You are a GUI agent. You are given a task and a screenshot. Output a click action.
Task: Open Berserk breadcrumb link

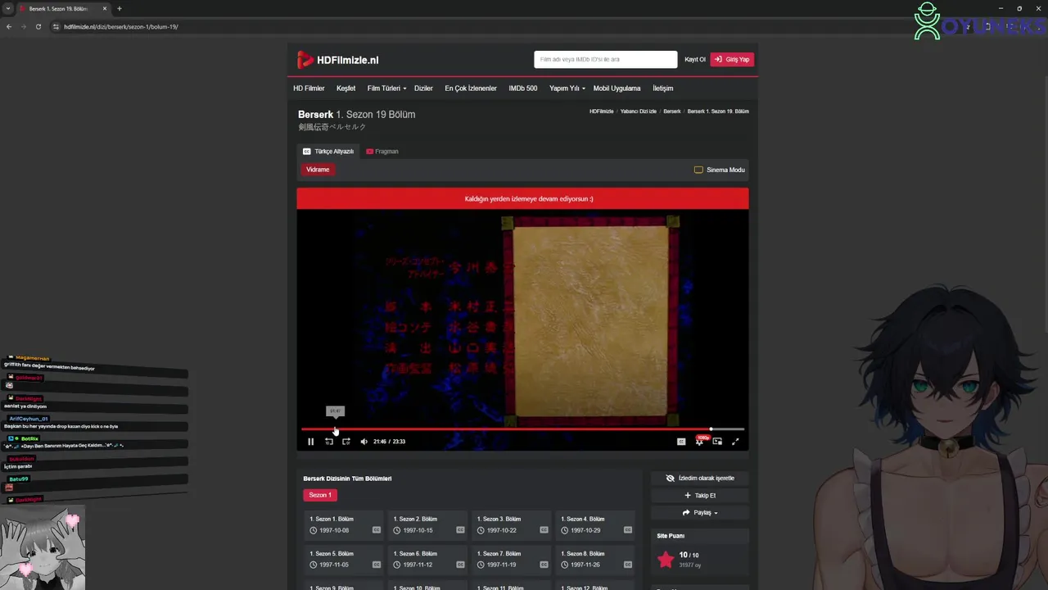pyautogui.click(x=672, y=111)
